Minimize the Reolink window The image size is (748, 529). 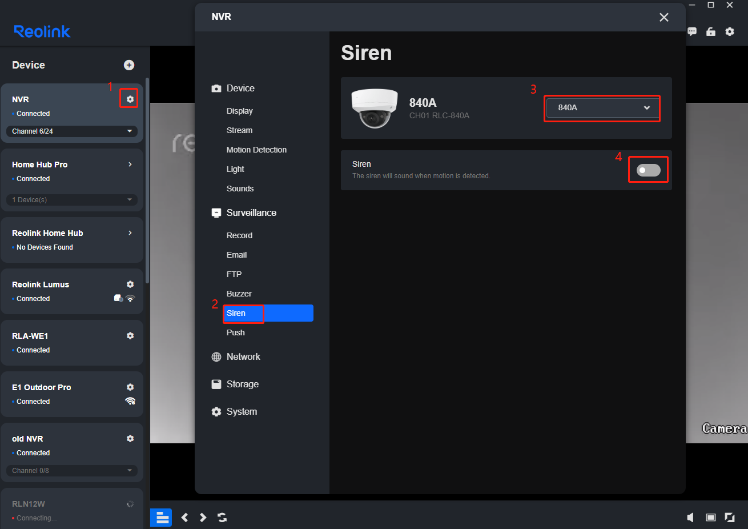pyautogui.click(x=692, y=5)
